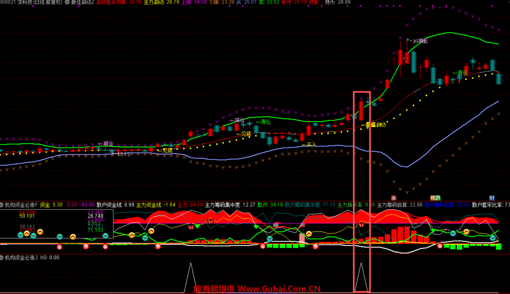The image size is (510, 294).
Task: Click the rightmost yellow up-arrow circle icon
Action: click(466, 232)
